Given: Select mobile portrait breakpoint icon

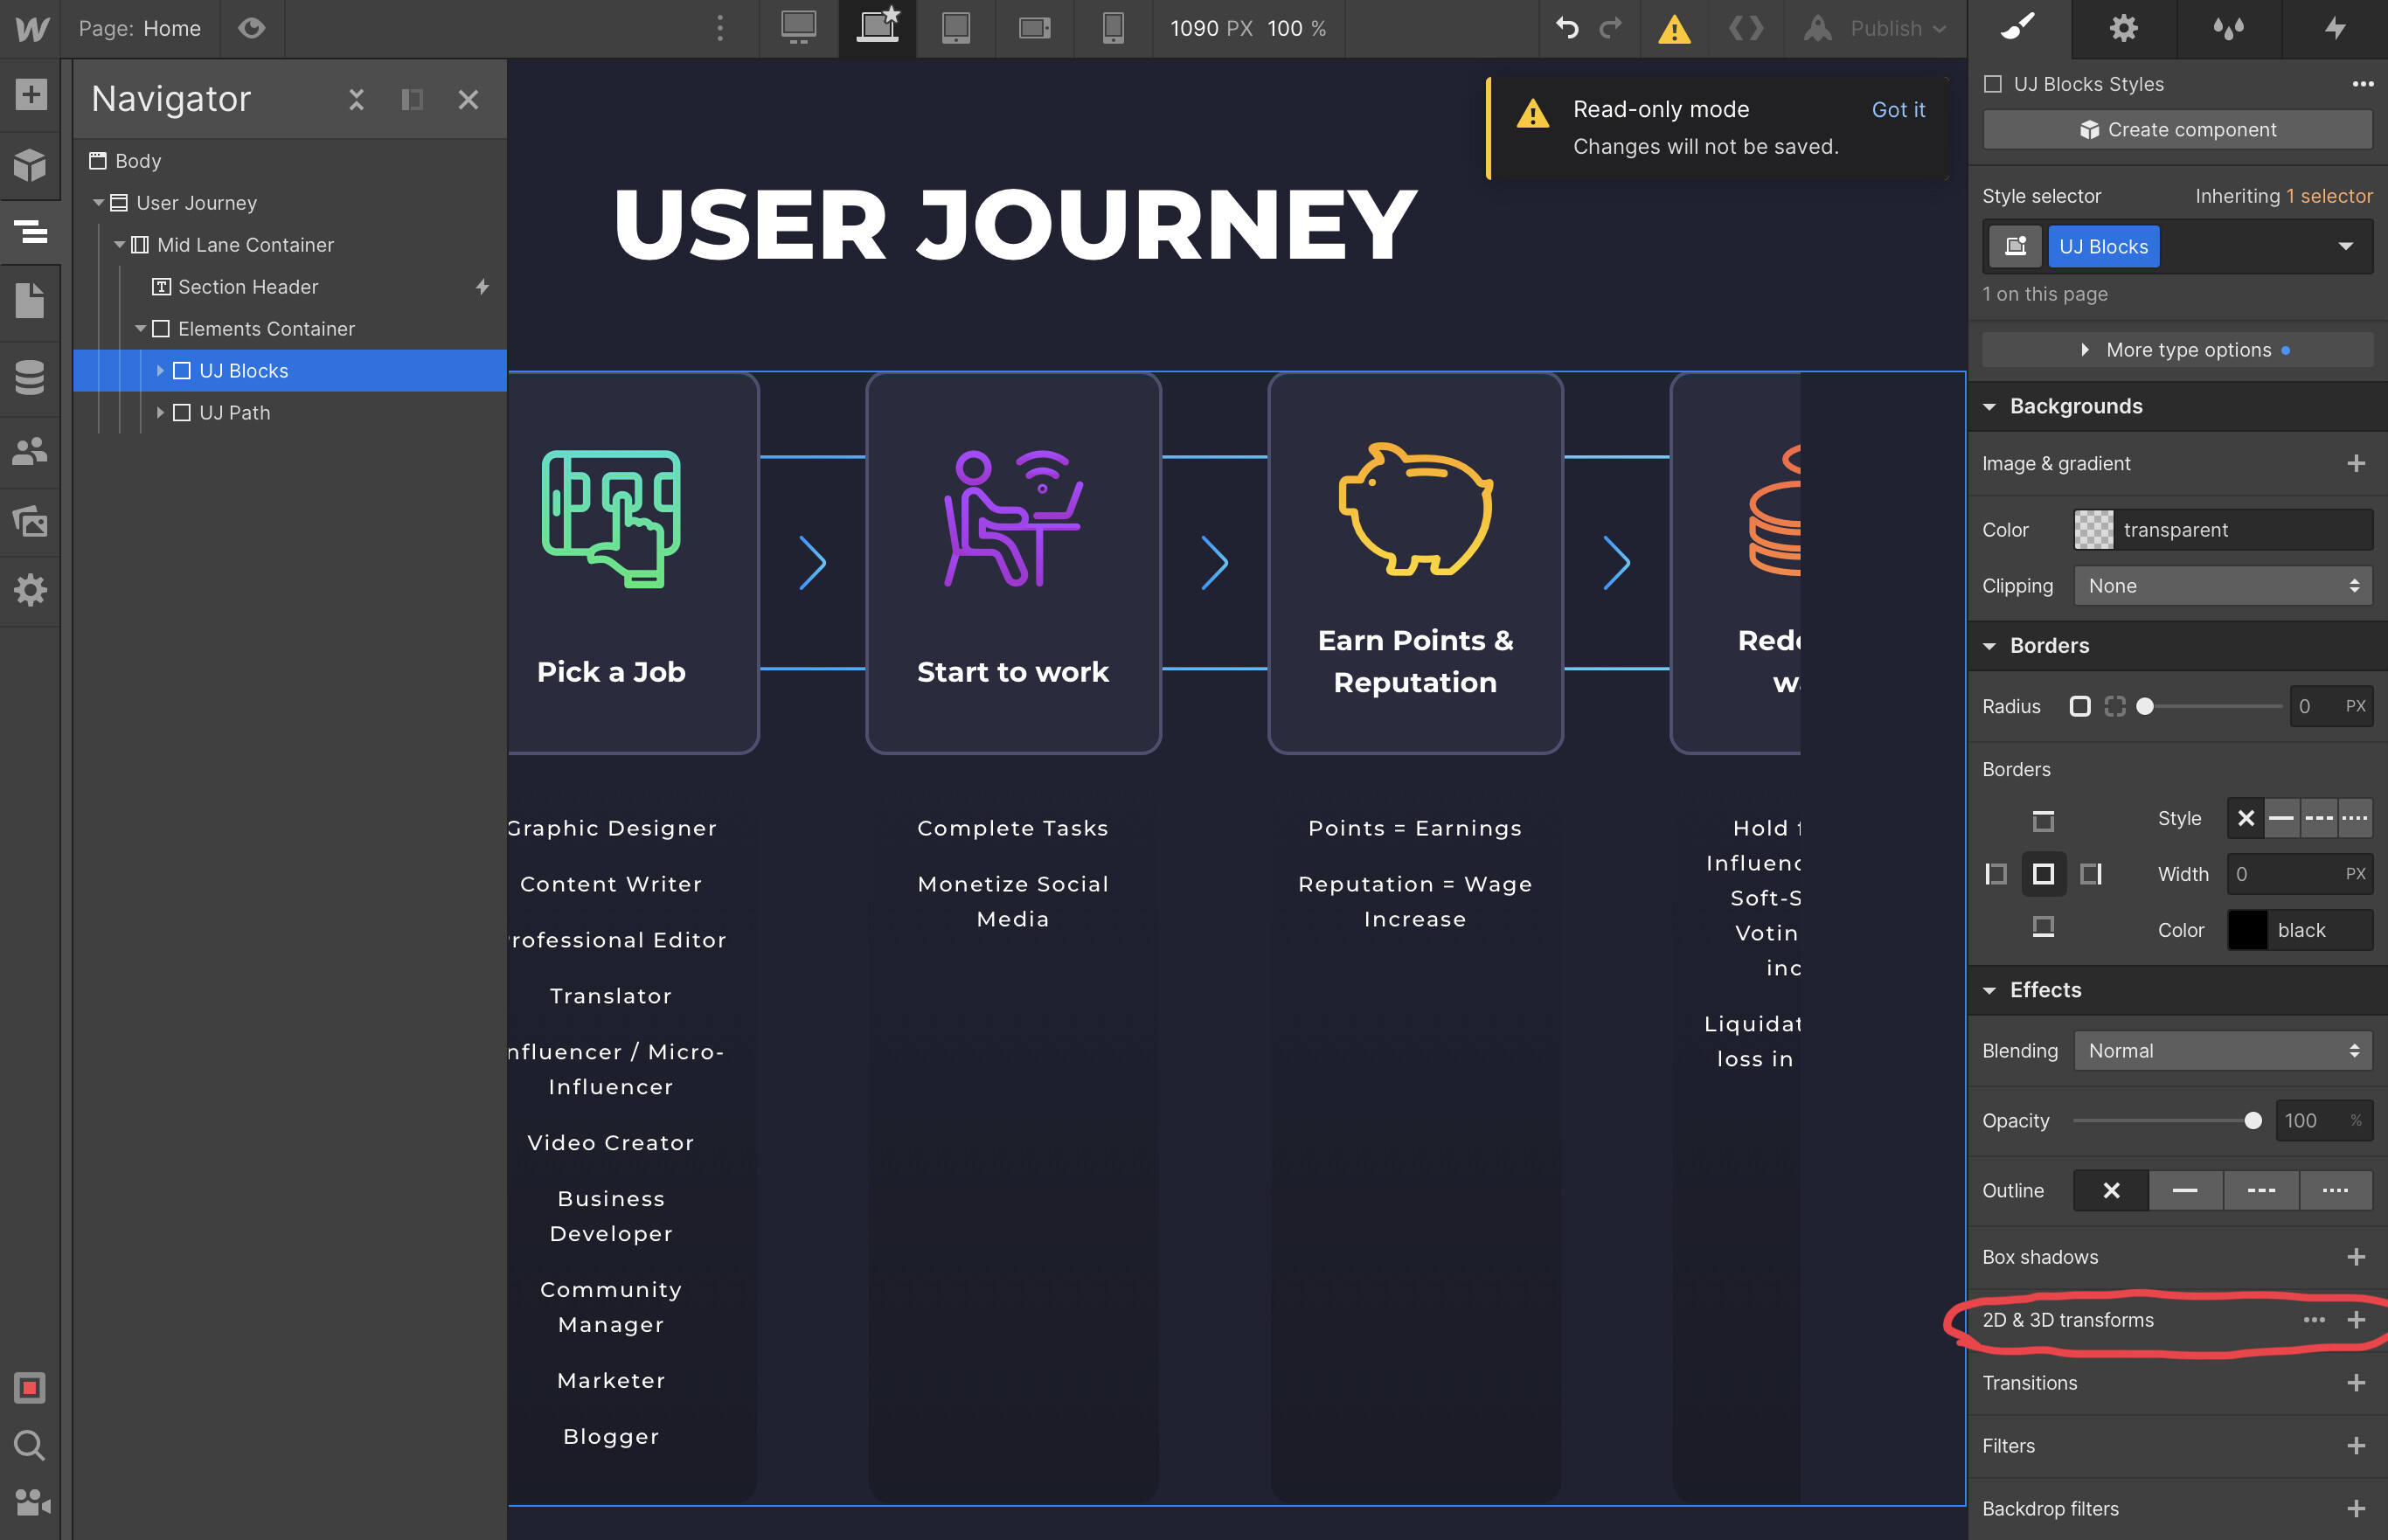Looking at the screenshot, I should [1113, 28].
